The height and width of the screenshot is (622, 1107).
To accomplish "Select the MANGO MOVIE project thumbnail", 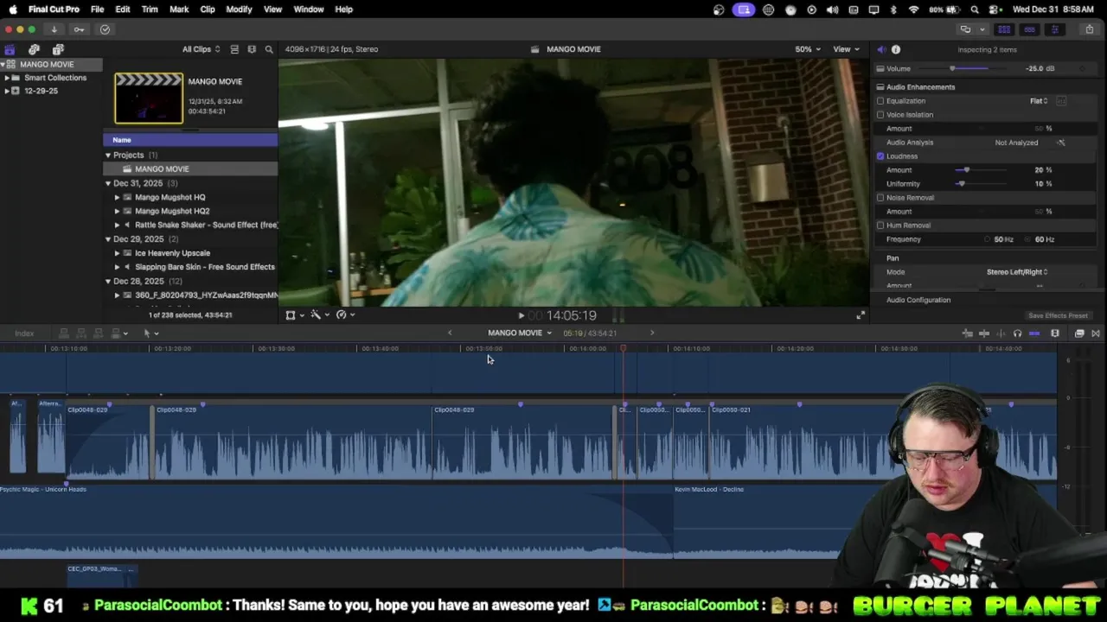I will pyautogui.click(x=149, y=98).
